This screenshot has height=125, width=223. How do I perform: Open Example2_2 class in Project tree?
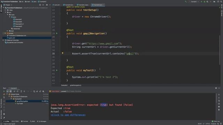18,24
